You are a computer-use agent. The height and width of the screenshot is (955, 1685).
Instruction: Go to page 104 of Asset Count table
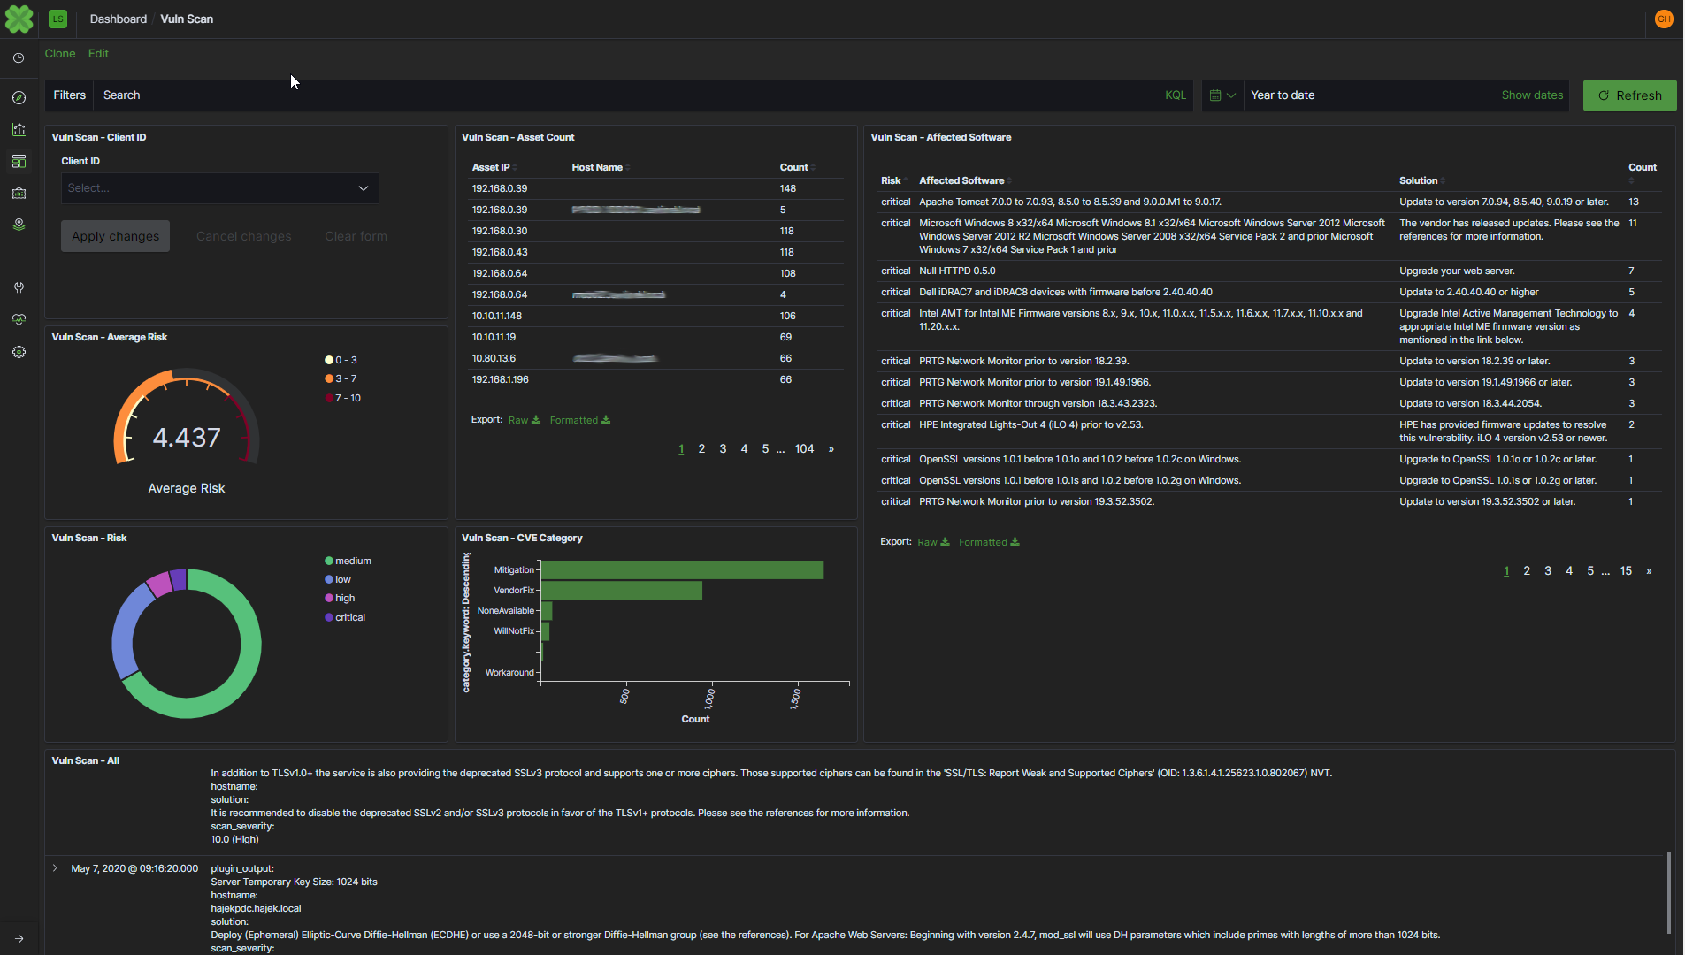point(804,449)
